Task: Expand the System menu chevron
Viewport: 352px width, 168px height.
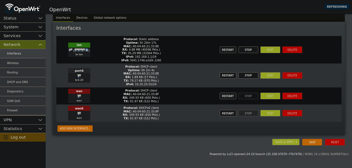Action: [40, 27]
